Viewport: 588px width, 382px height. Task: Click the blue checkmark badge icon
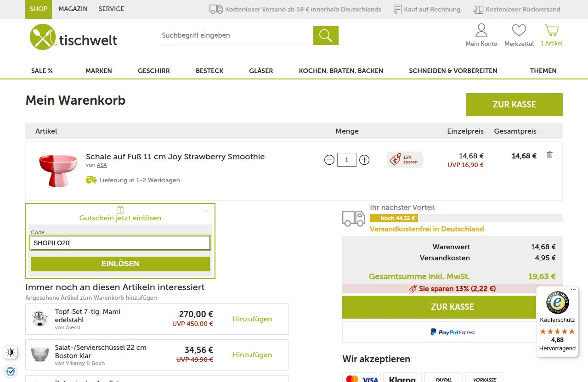click(10, 371)
